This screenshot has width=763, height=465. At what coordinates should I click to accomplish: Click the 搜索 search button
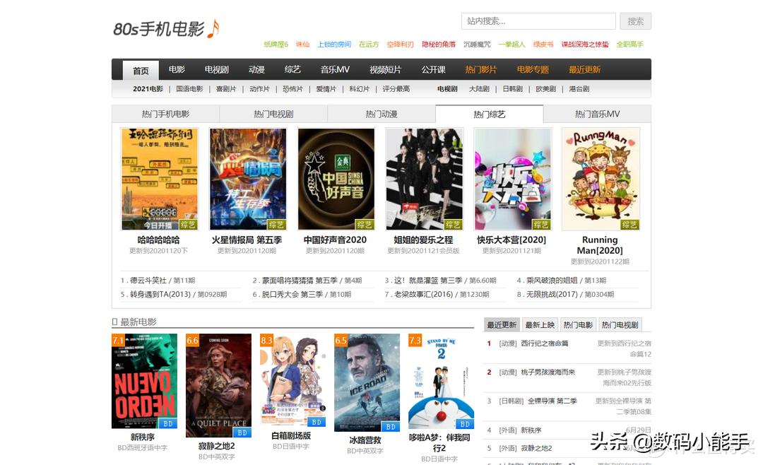pyautogui.click(x=634, y=20)
